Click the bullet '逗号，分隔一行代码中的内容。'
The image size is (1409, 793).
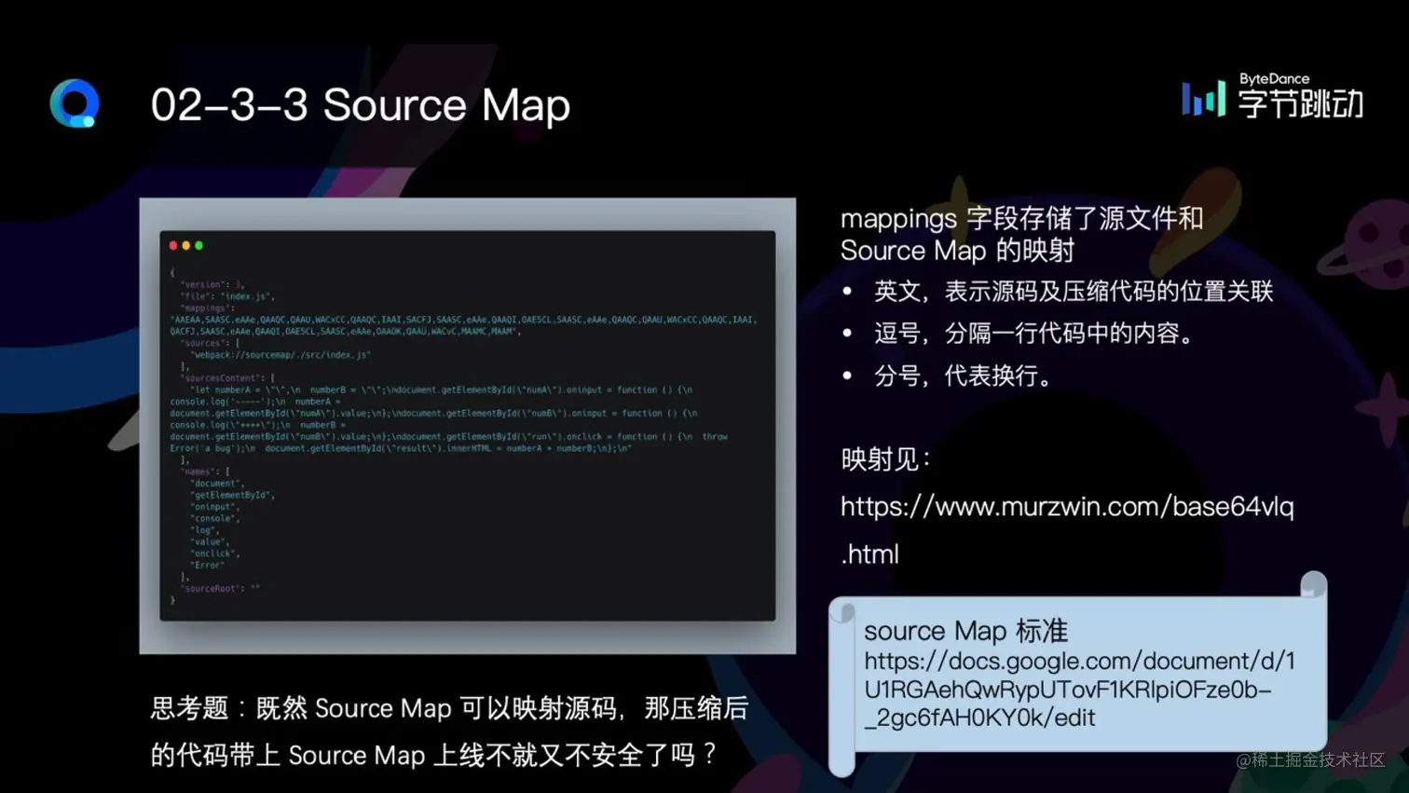pos(1037,334)
